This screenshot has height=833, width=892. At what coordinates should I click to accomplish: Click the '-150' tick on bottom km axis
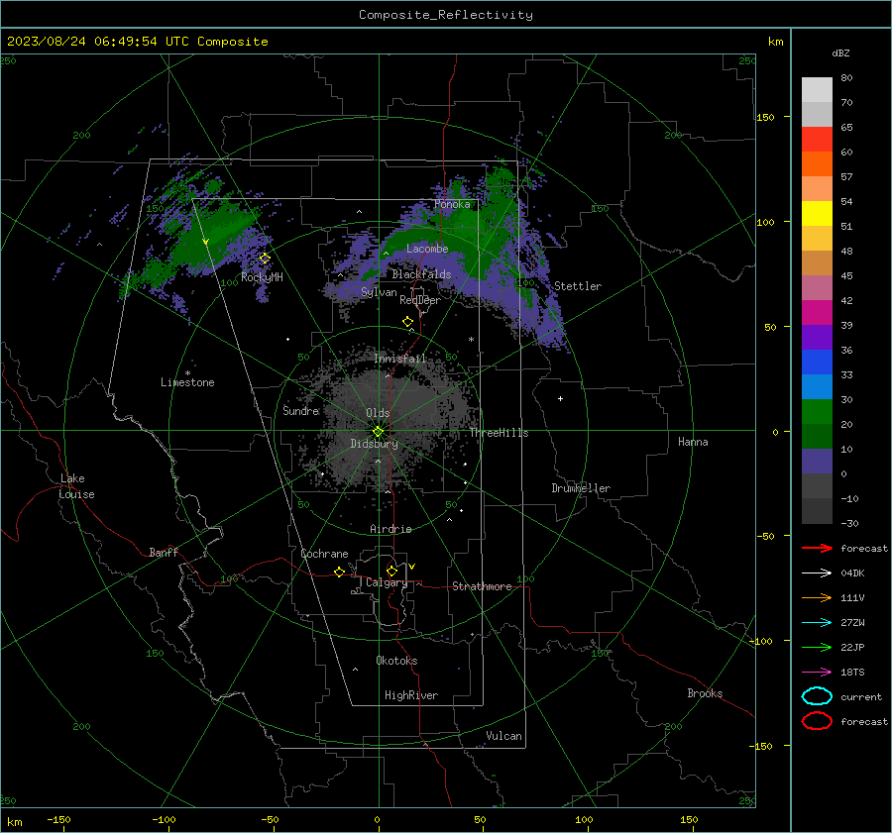[x=58, y=820]
